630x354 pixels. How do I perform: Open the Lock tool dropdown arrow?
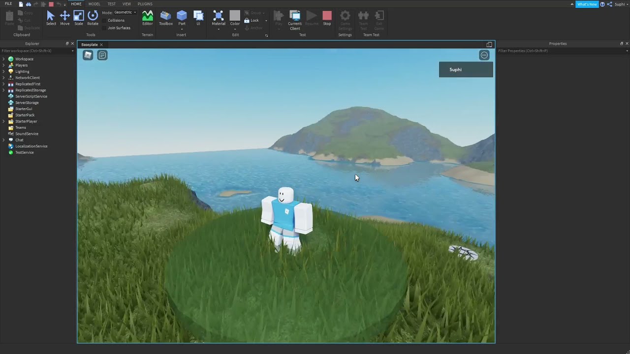[x=266, y=21]
